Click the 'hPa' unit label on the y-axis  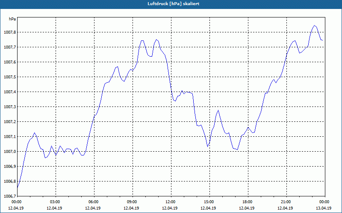pos(12,19)
